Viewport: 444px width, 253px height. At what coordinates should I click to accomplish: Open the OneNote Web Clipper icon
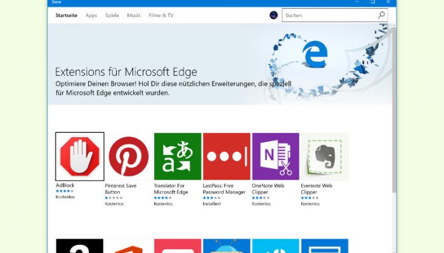275,156
